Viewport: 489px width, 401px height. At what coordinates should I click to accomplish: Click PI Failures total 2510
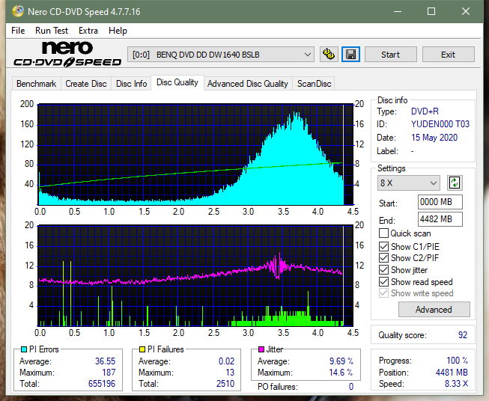[x=225, y=384]
